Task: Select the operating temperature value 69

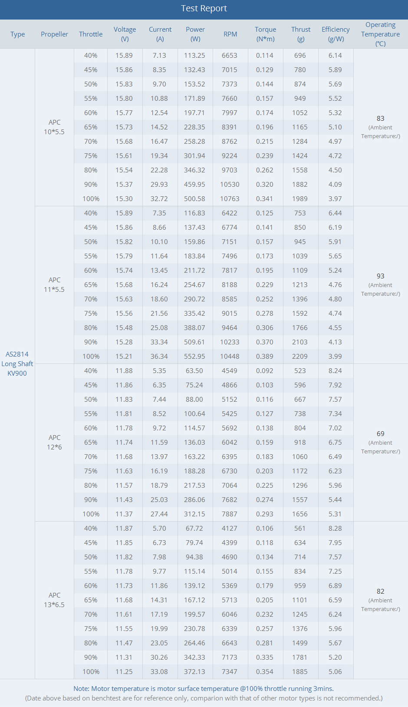Action: pyautogui.click(x=381, y=434)
